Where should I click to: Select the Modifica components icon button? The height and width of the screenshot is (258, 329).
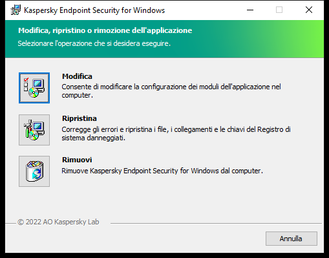[x=34, y=88]
